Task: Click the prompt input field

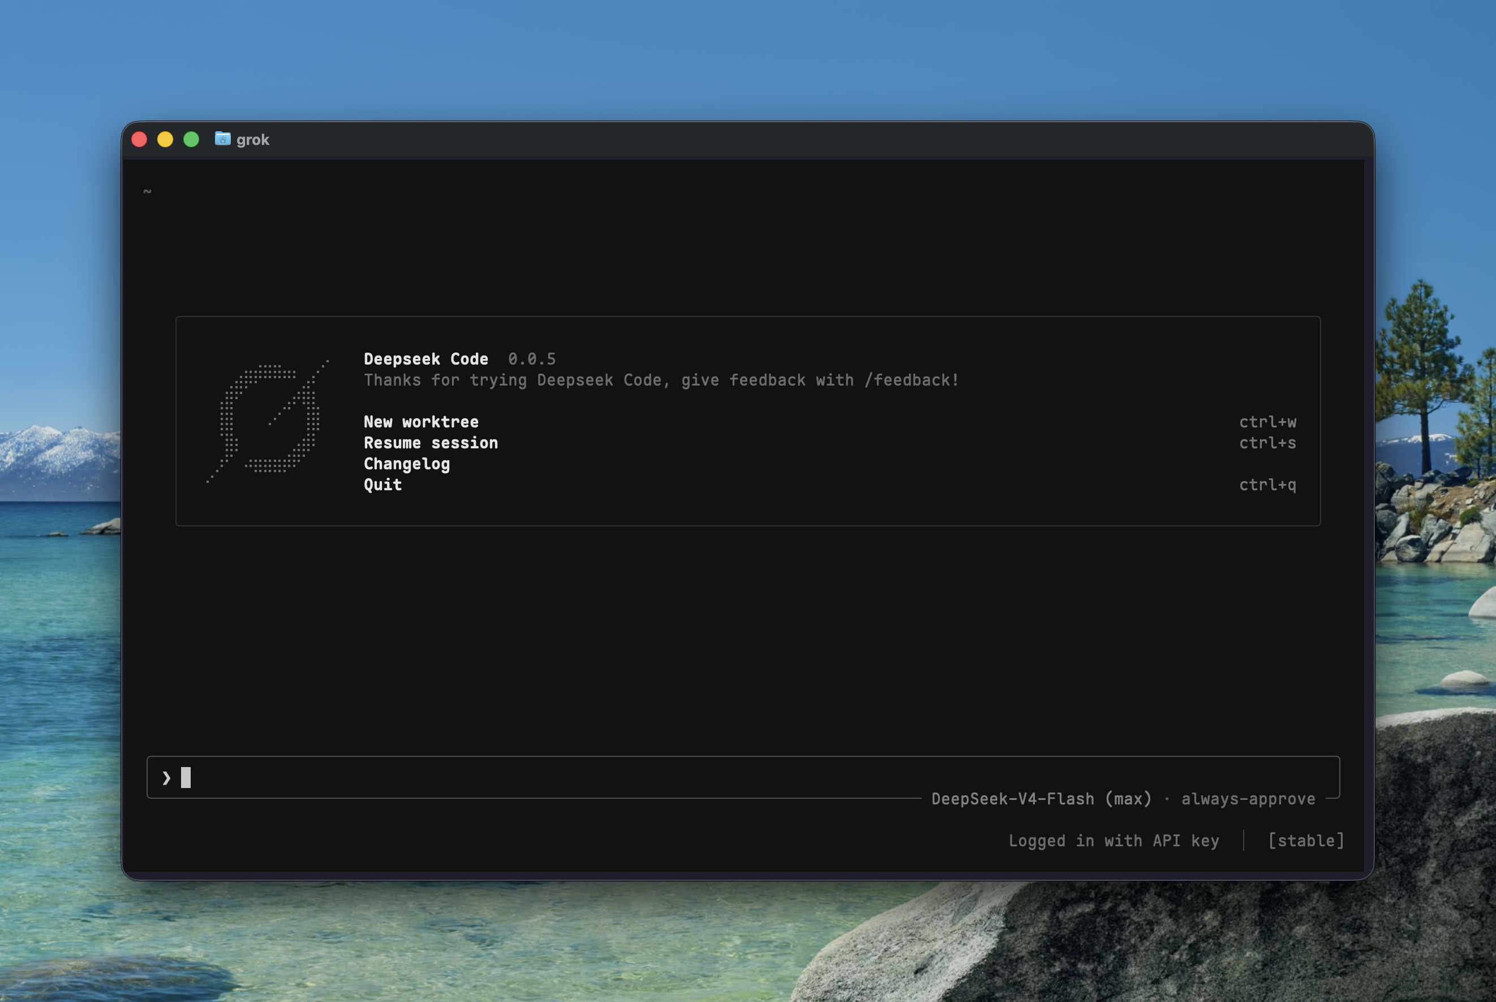Action: point(742,777)
